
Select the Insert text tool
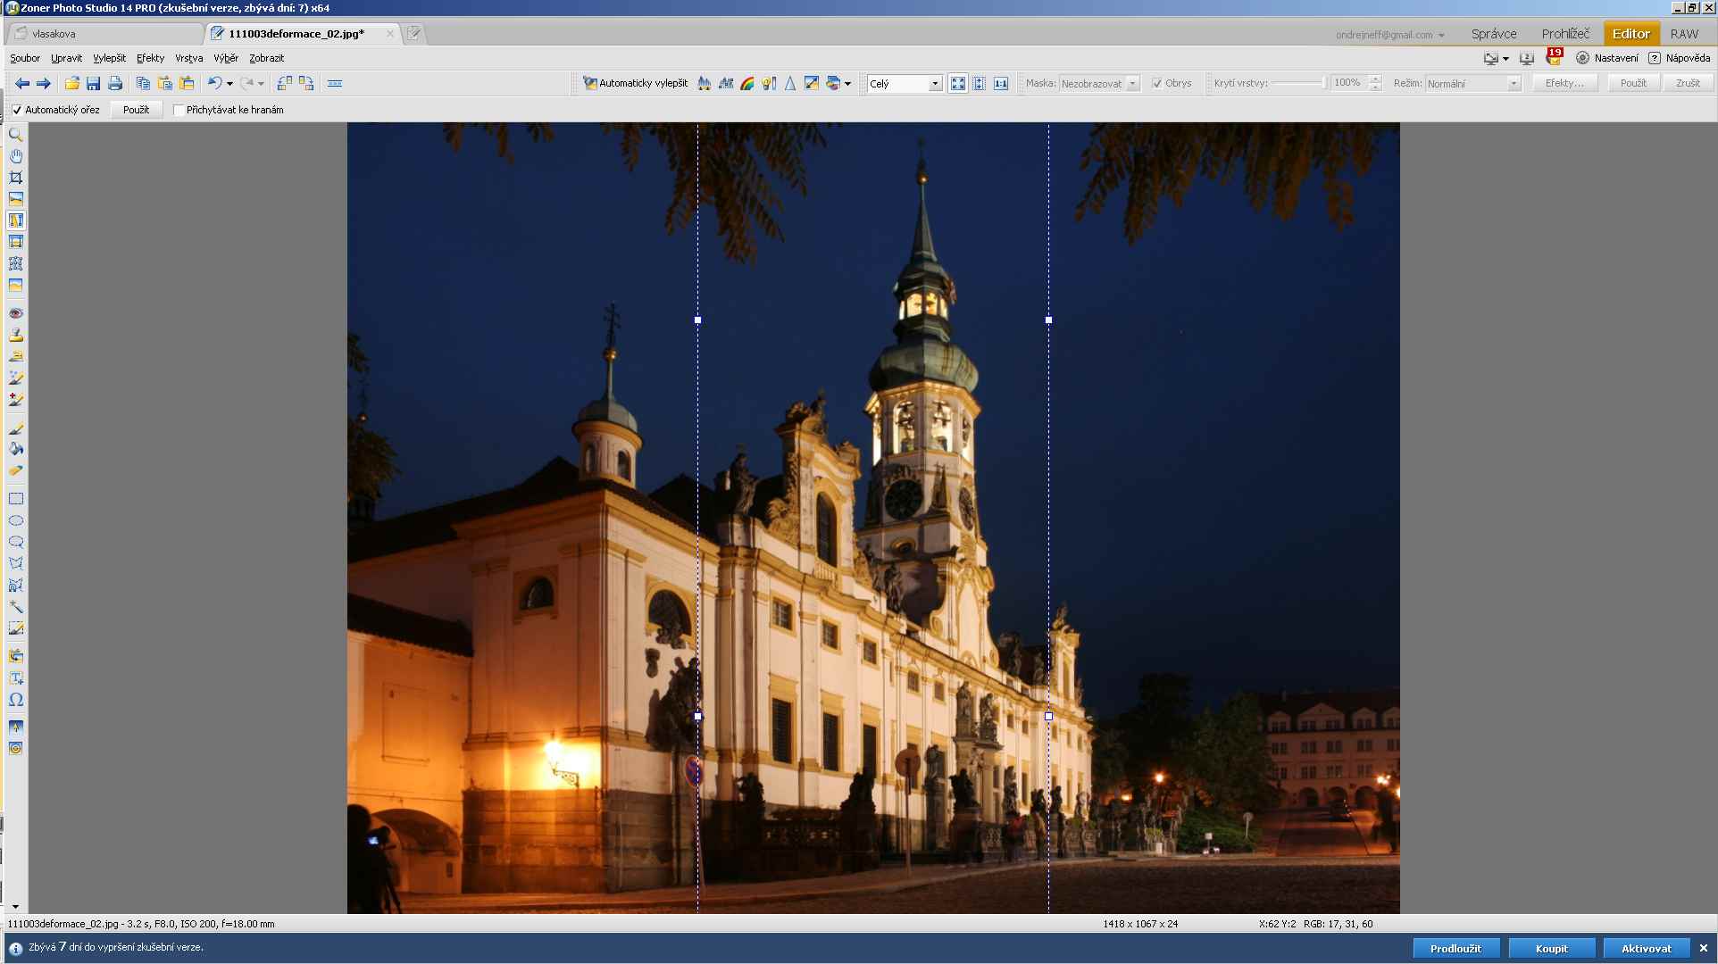[x=16, y=678]
